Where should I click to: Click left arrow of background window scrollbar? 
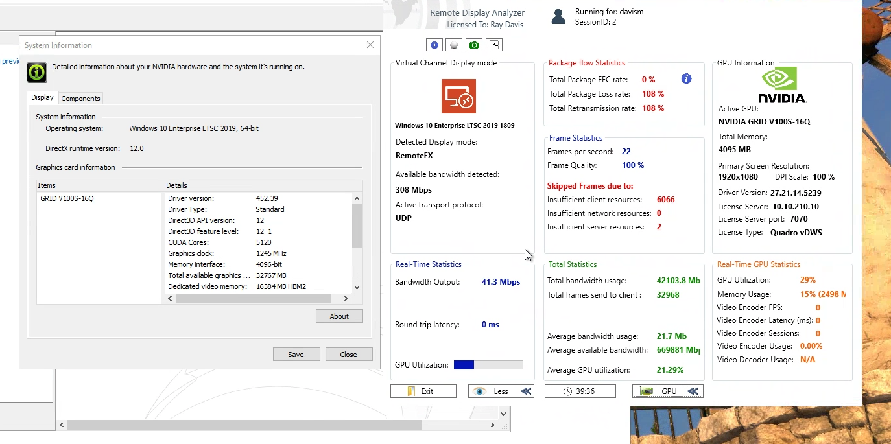(62, 425)
